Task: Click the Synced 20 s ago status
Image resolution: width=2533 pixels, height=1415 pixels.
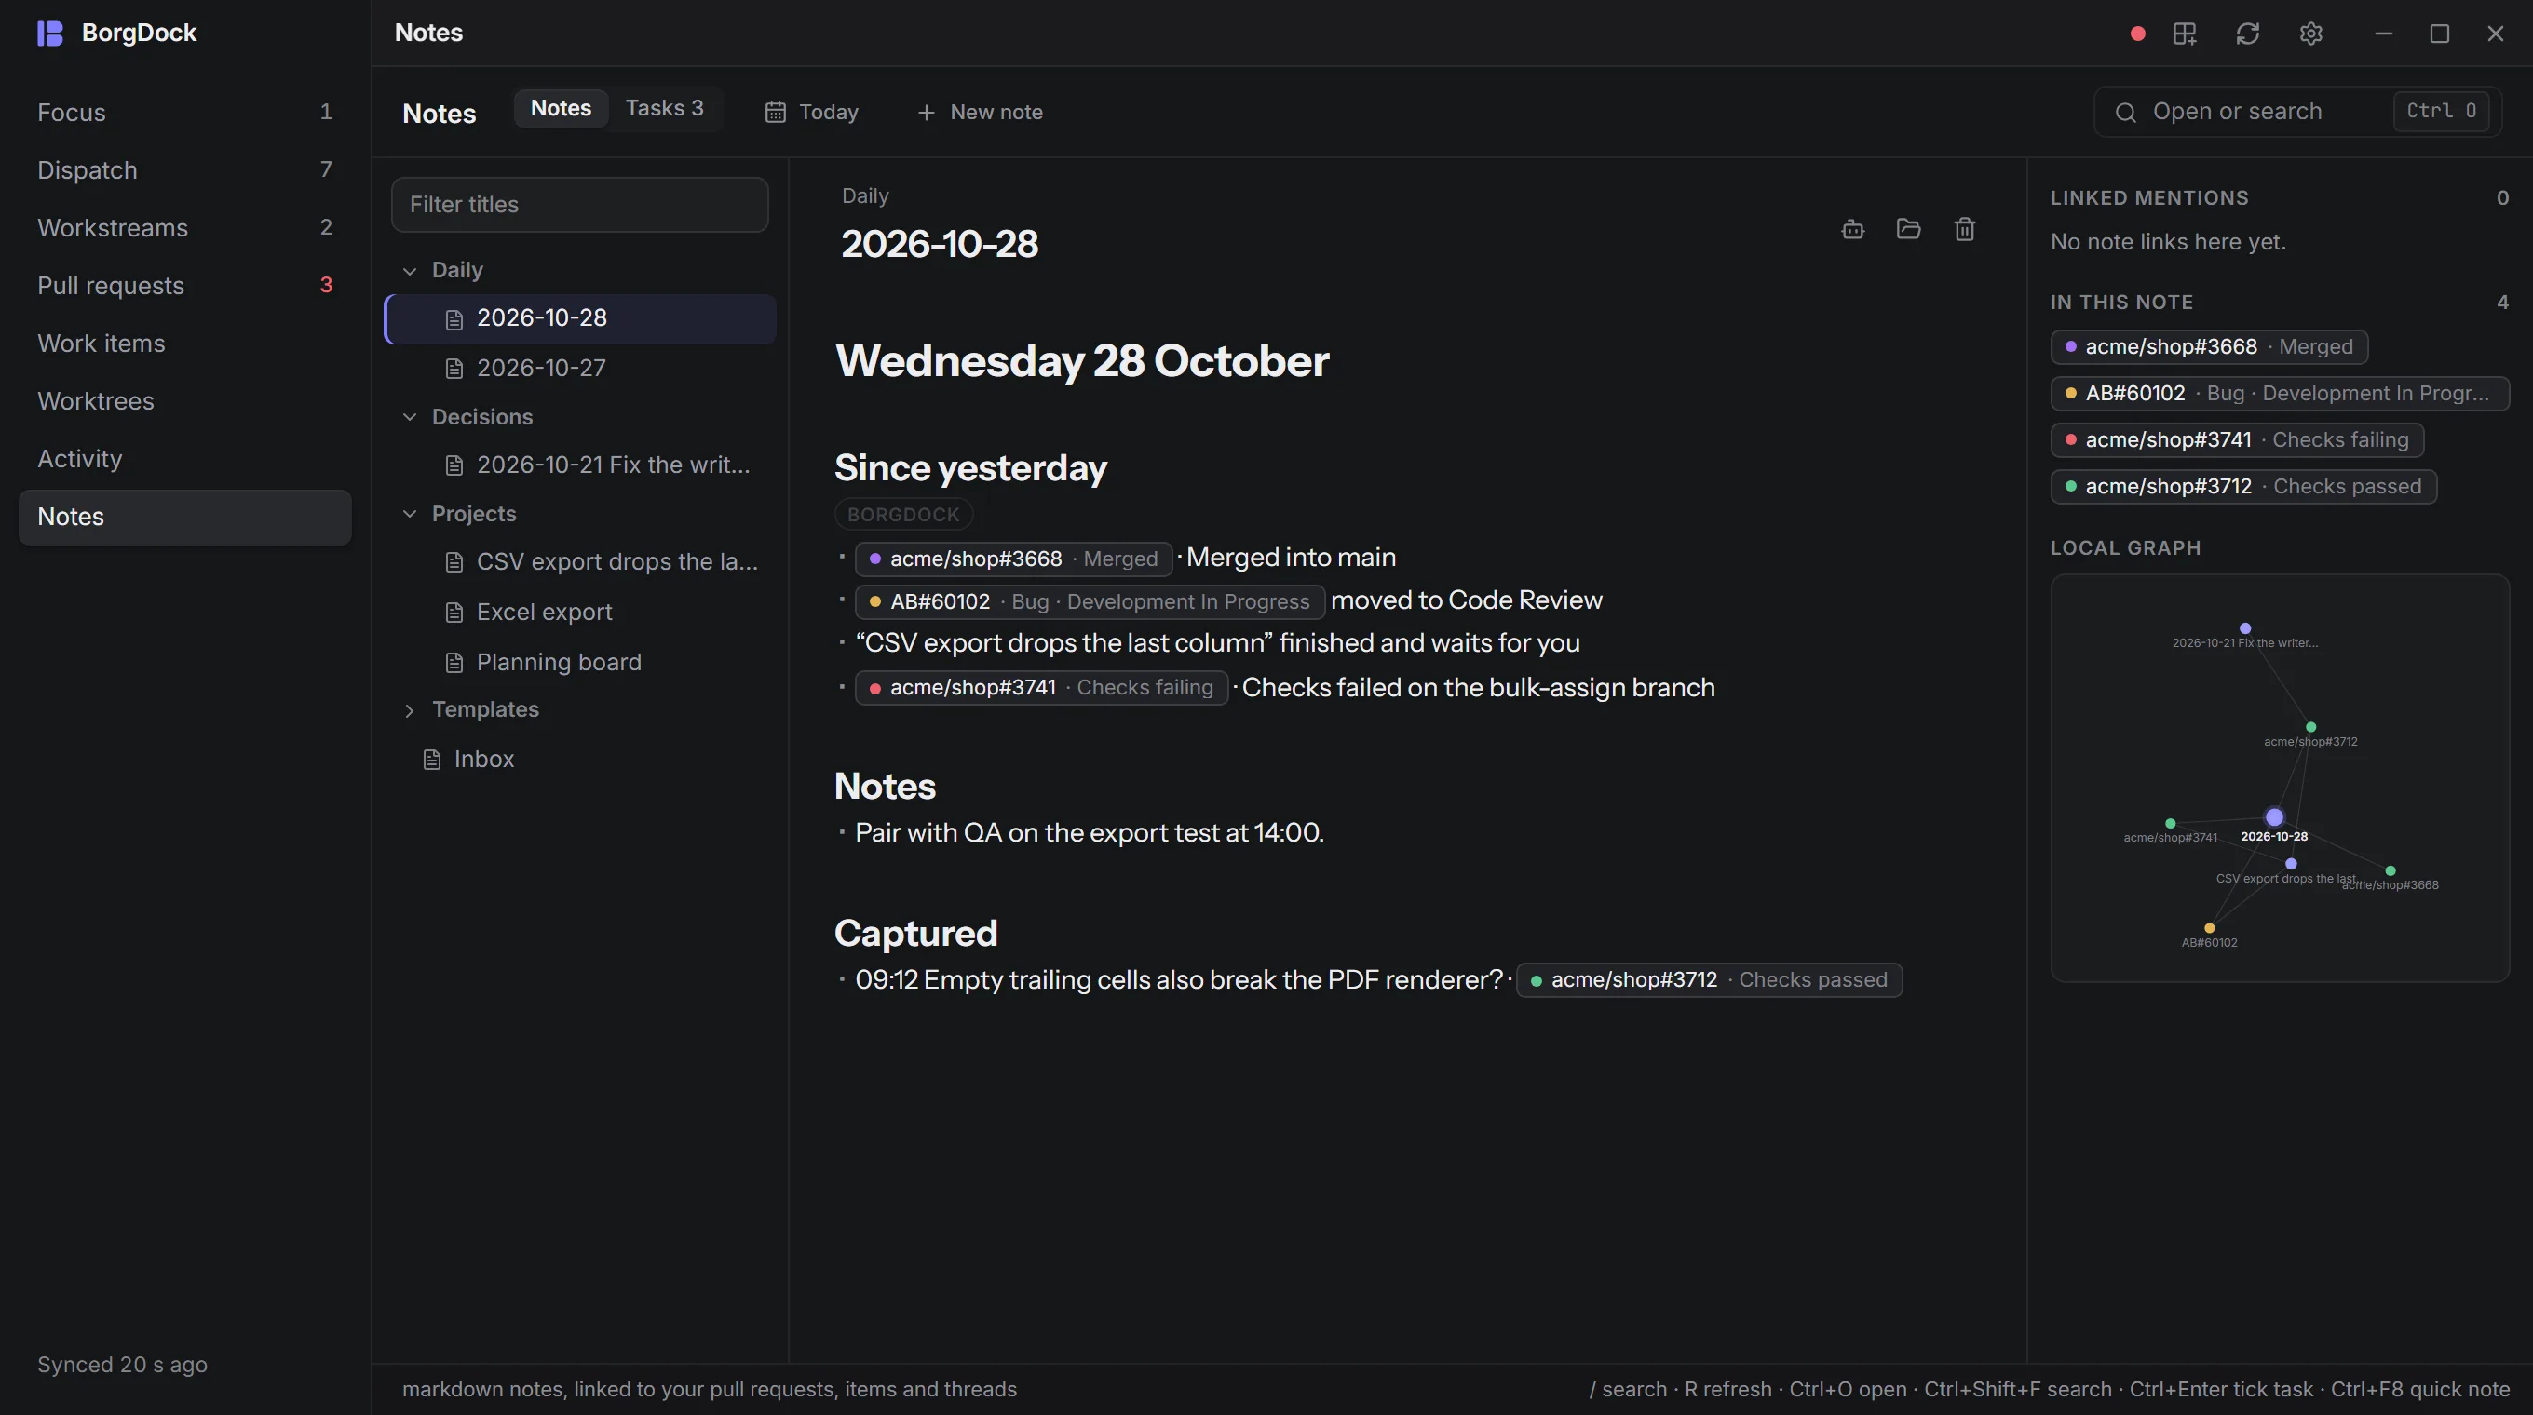Action: (x=122, y=1365)
